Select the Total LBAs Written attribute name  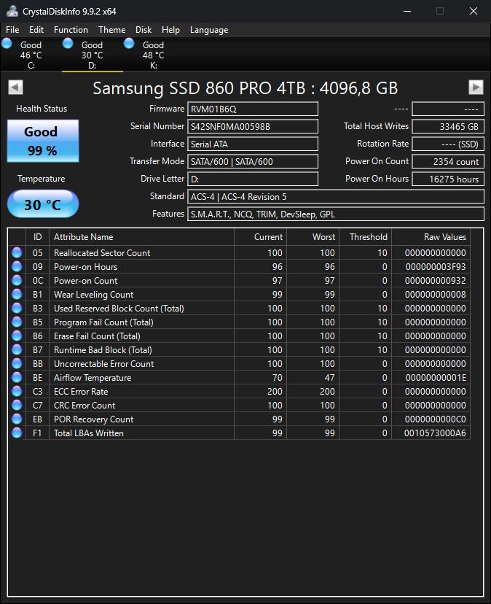tap(88, 433)
